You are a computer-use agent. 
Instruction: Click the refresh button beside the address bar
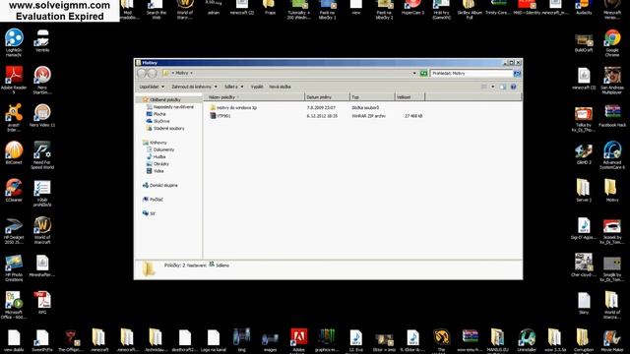[x=423, y=73]
